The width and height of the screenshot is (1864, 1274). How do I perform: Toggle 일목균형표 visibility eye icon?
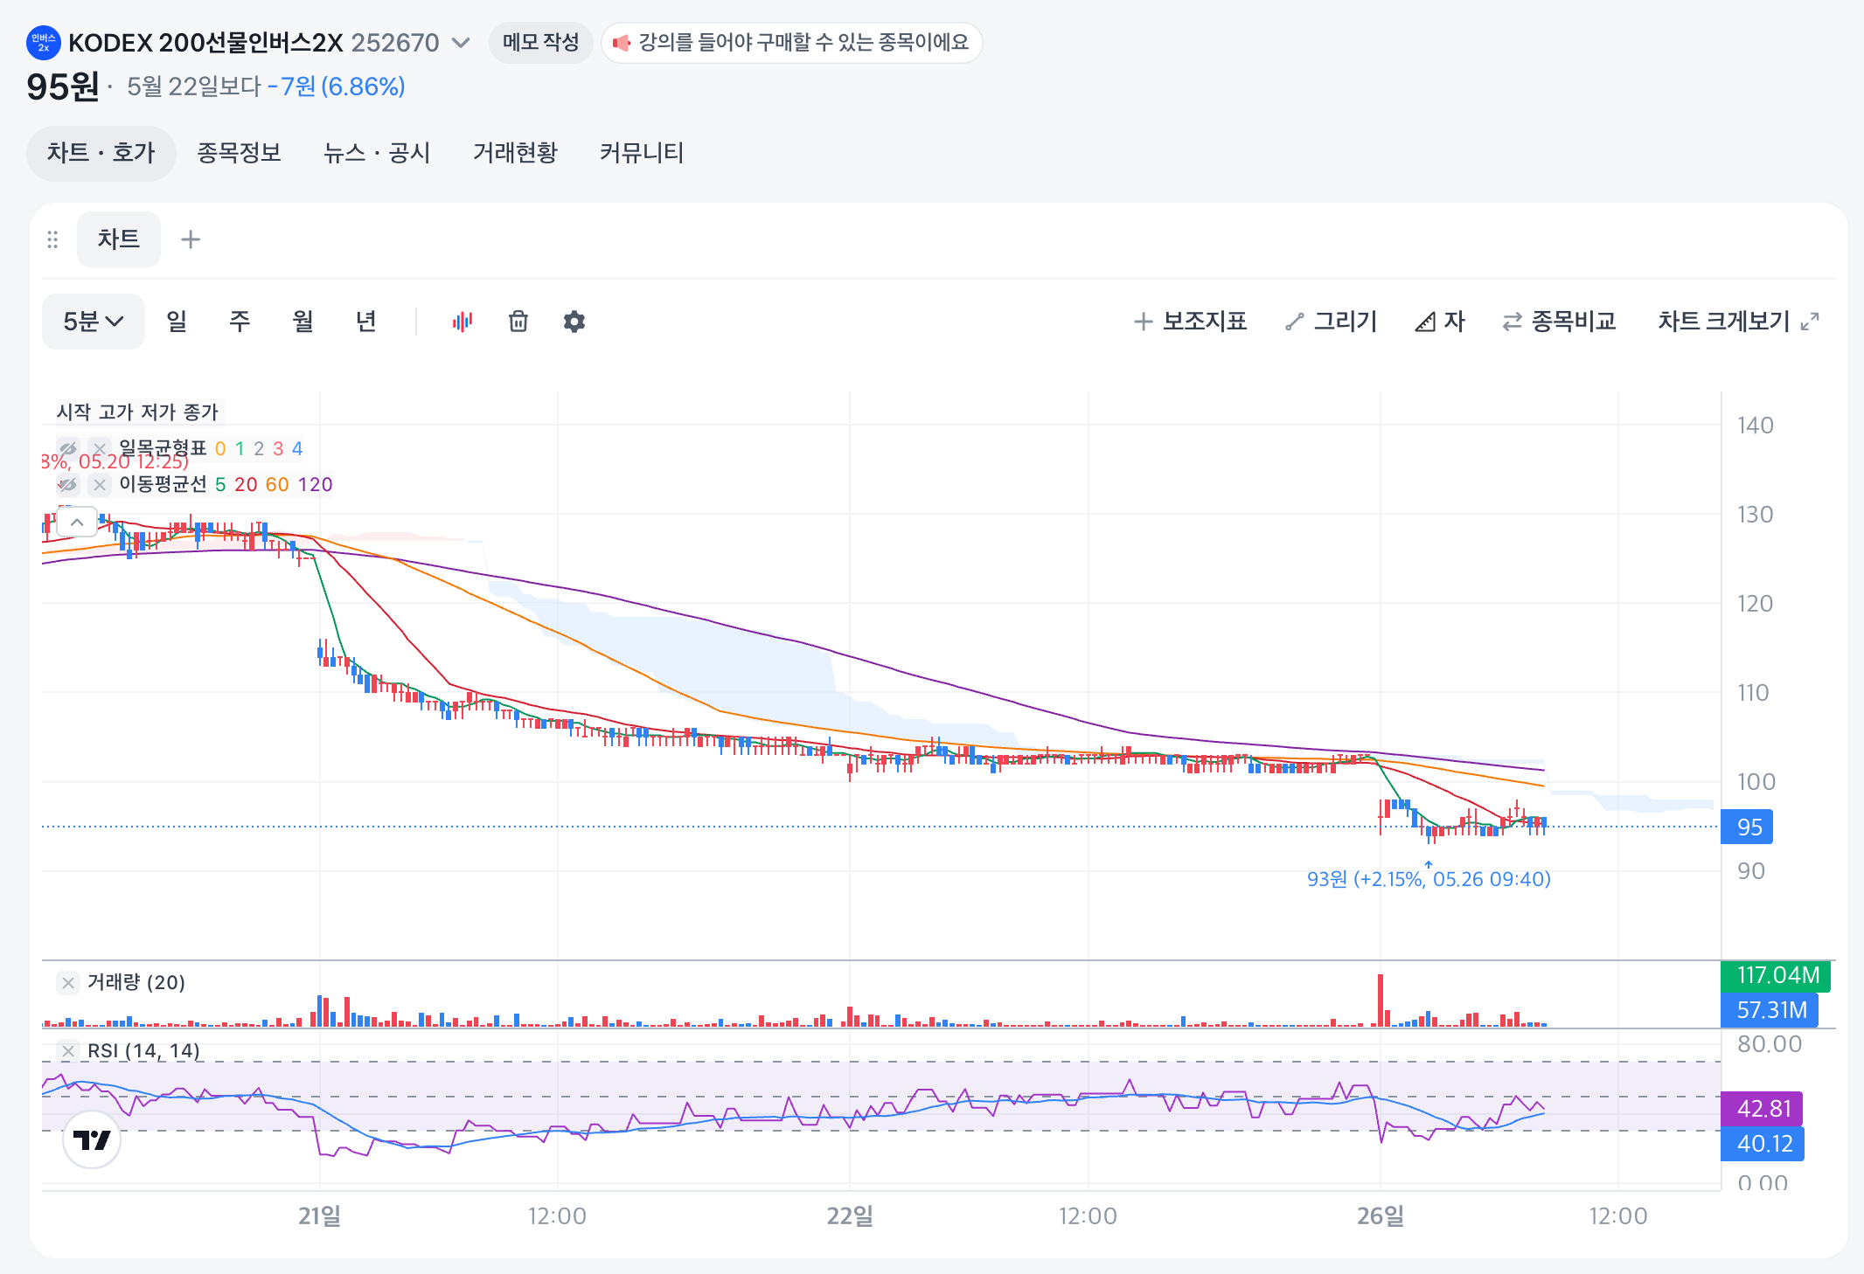tap(68, 448)
